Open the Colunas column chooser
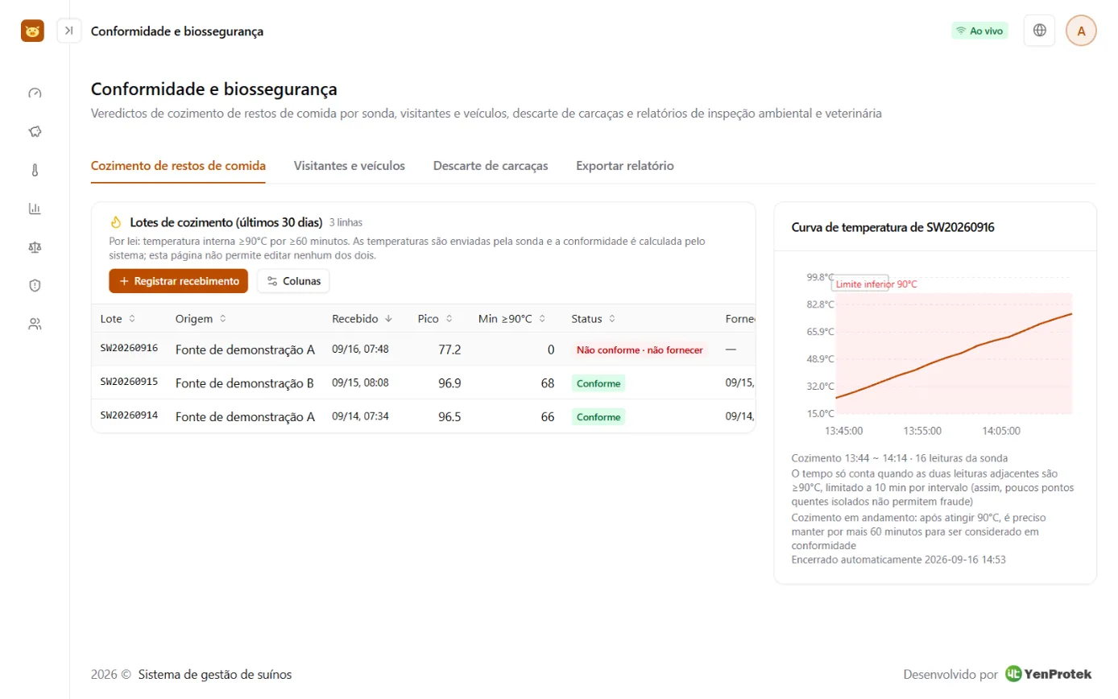This screenshot has width=1118, height=699. point(293,281)
